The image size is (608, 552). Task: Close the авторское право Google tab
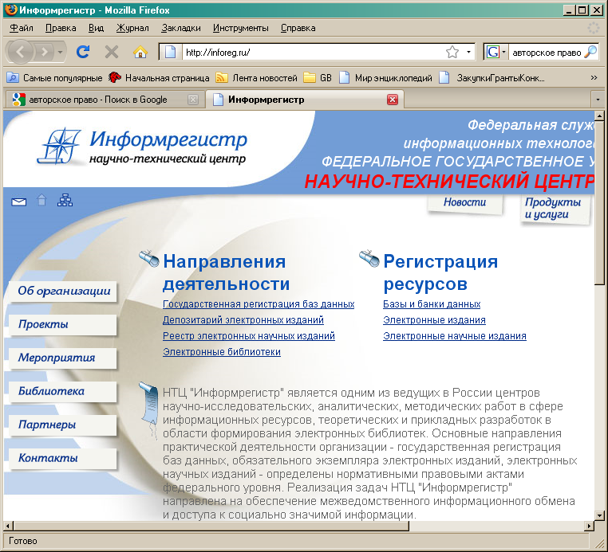[193, 100]
